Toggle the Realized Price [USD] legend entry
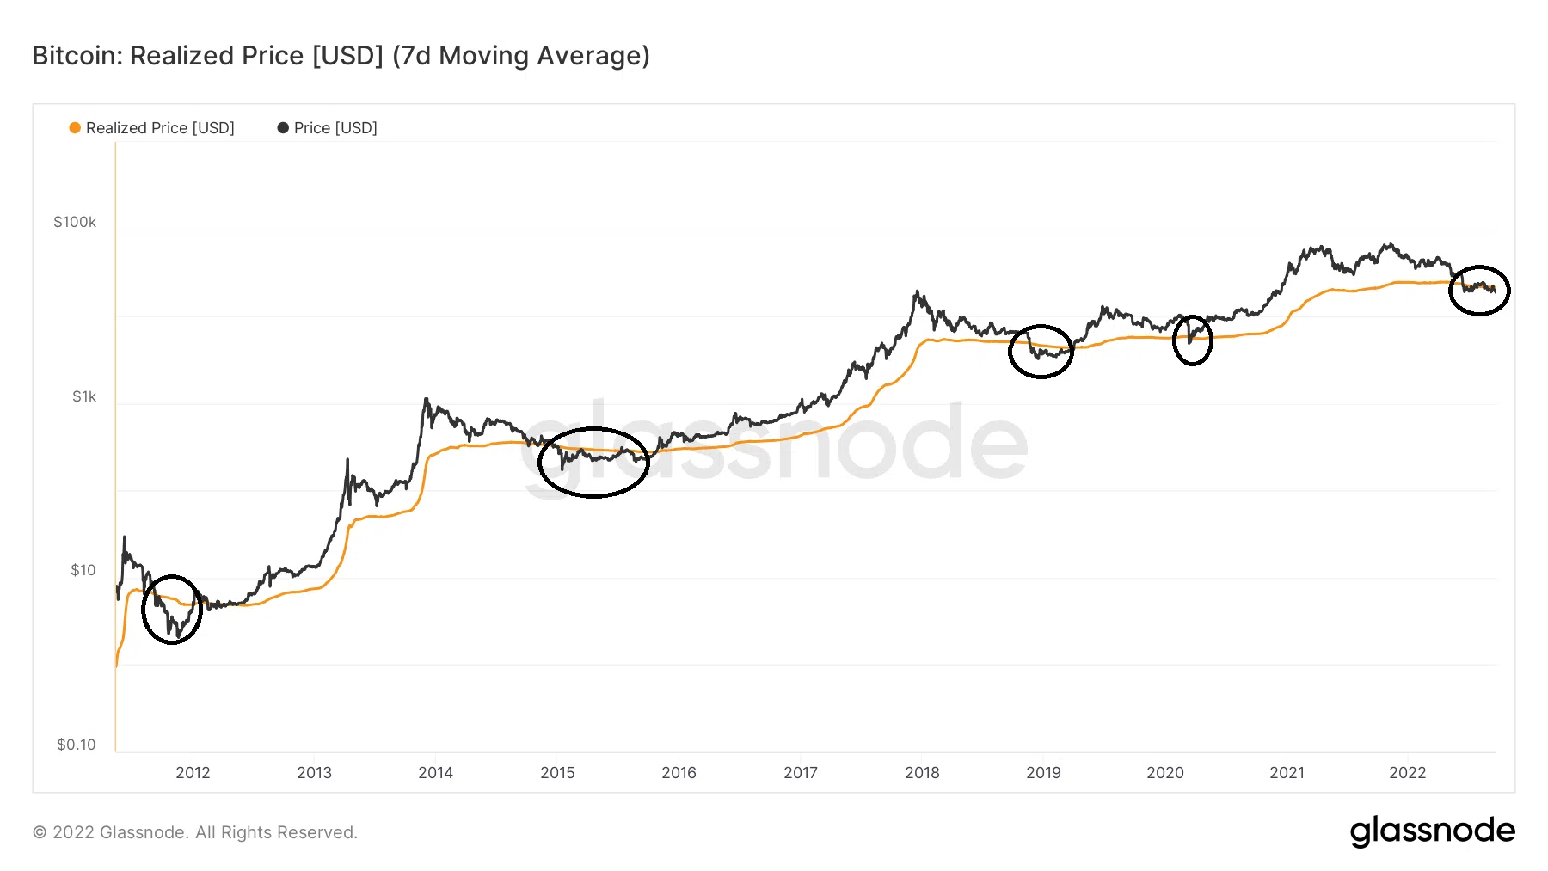This screenshot has height=871, width=1548. 152,128
